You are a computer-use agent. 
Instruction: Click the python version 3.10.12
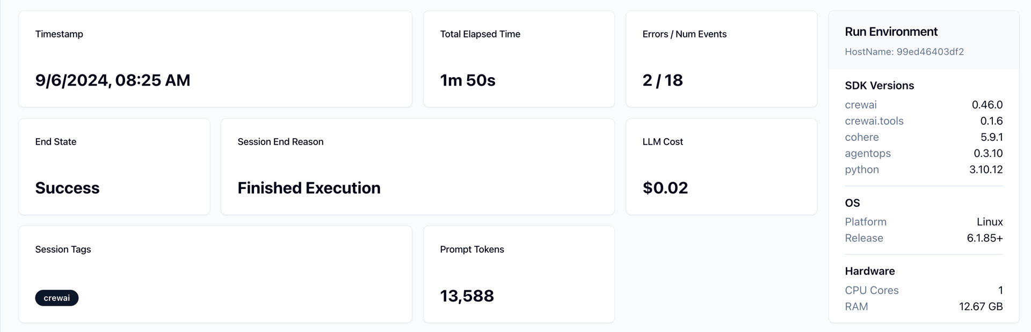tap(986, 169)
